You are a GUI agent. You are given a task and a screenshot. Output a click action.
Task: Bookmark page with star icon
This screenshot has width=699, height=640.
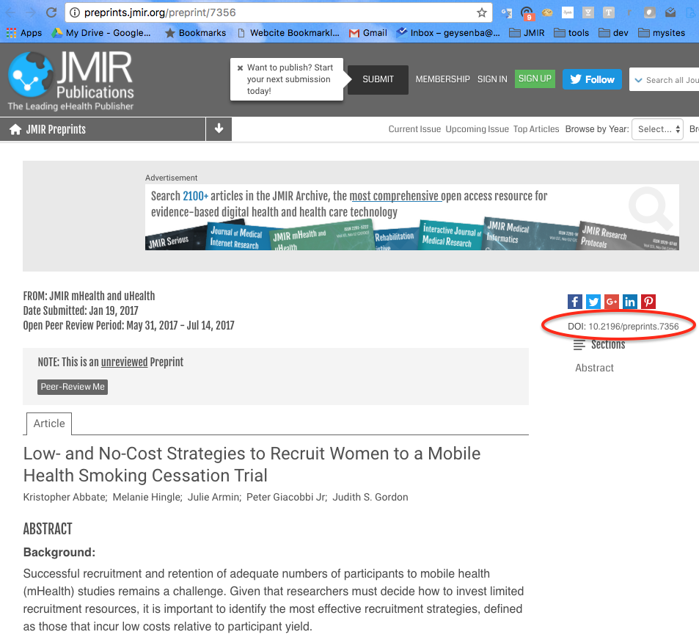482,12
